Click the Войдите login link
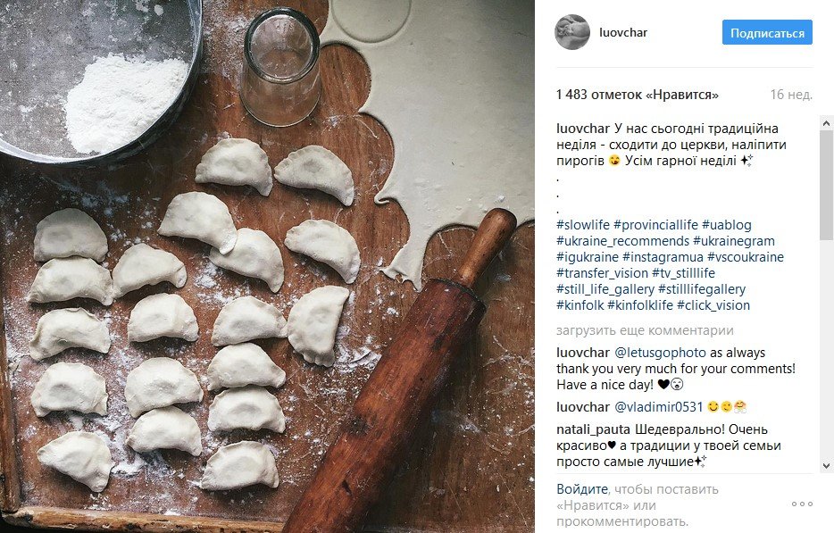 click(x=582, y=489)
